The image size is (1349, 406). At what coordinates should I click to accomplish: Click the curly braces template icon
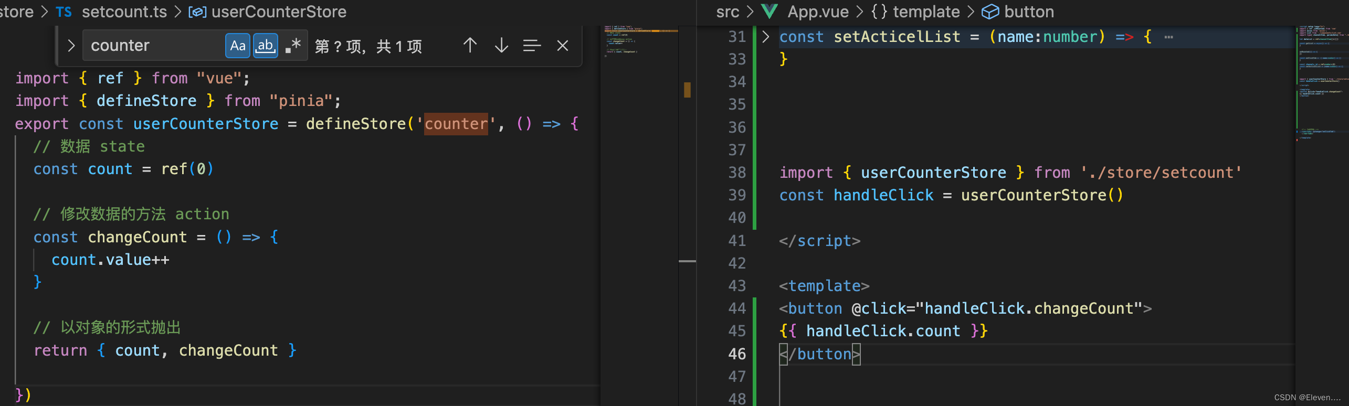[x=879, y=12]
